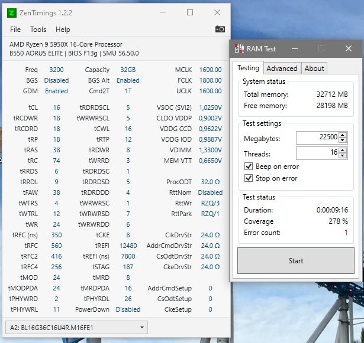
Task: Click the VSOC (SVI2) value 1,0250V
Action: coord(210,107)
